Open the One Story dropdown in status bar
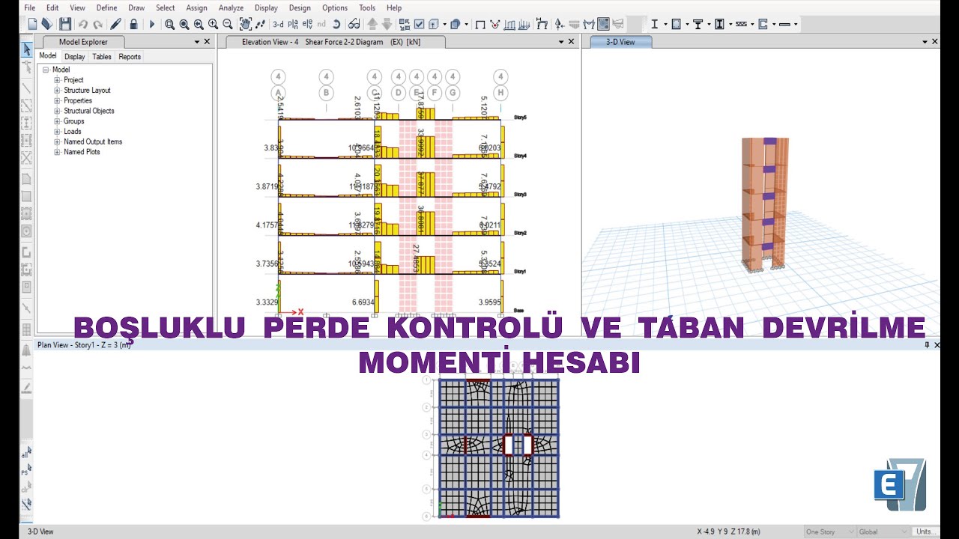This screenshot has width=959, height=539. point(829,532)
